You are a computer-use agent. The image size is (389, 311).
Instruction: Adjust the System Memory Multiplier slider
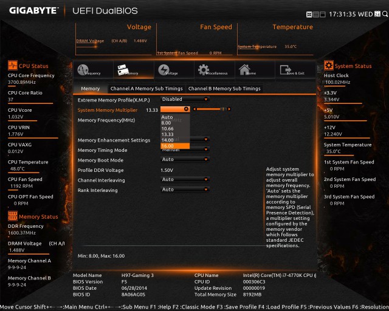click(x=212, y=109)
